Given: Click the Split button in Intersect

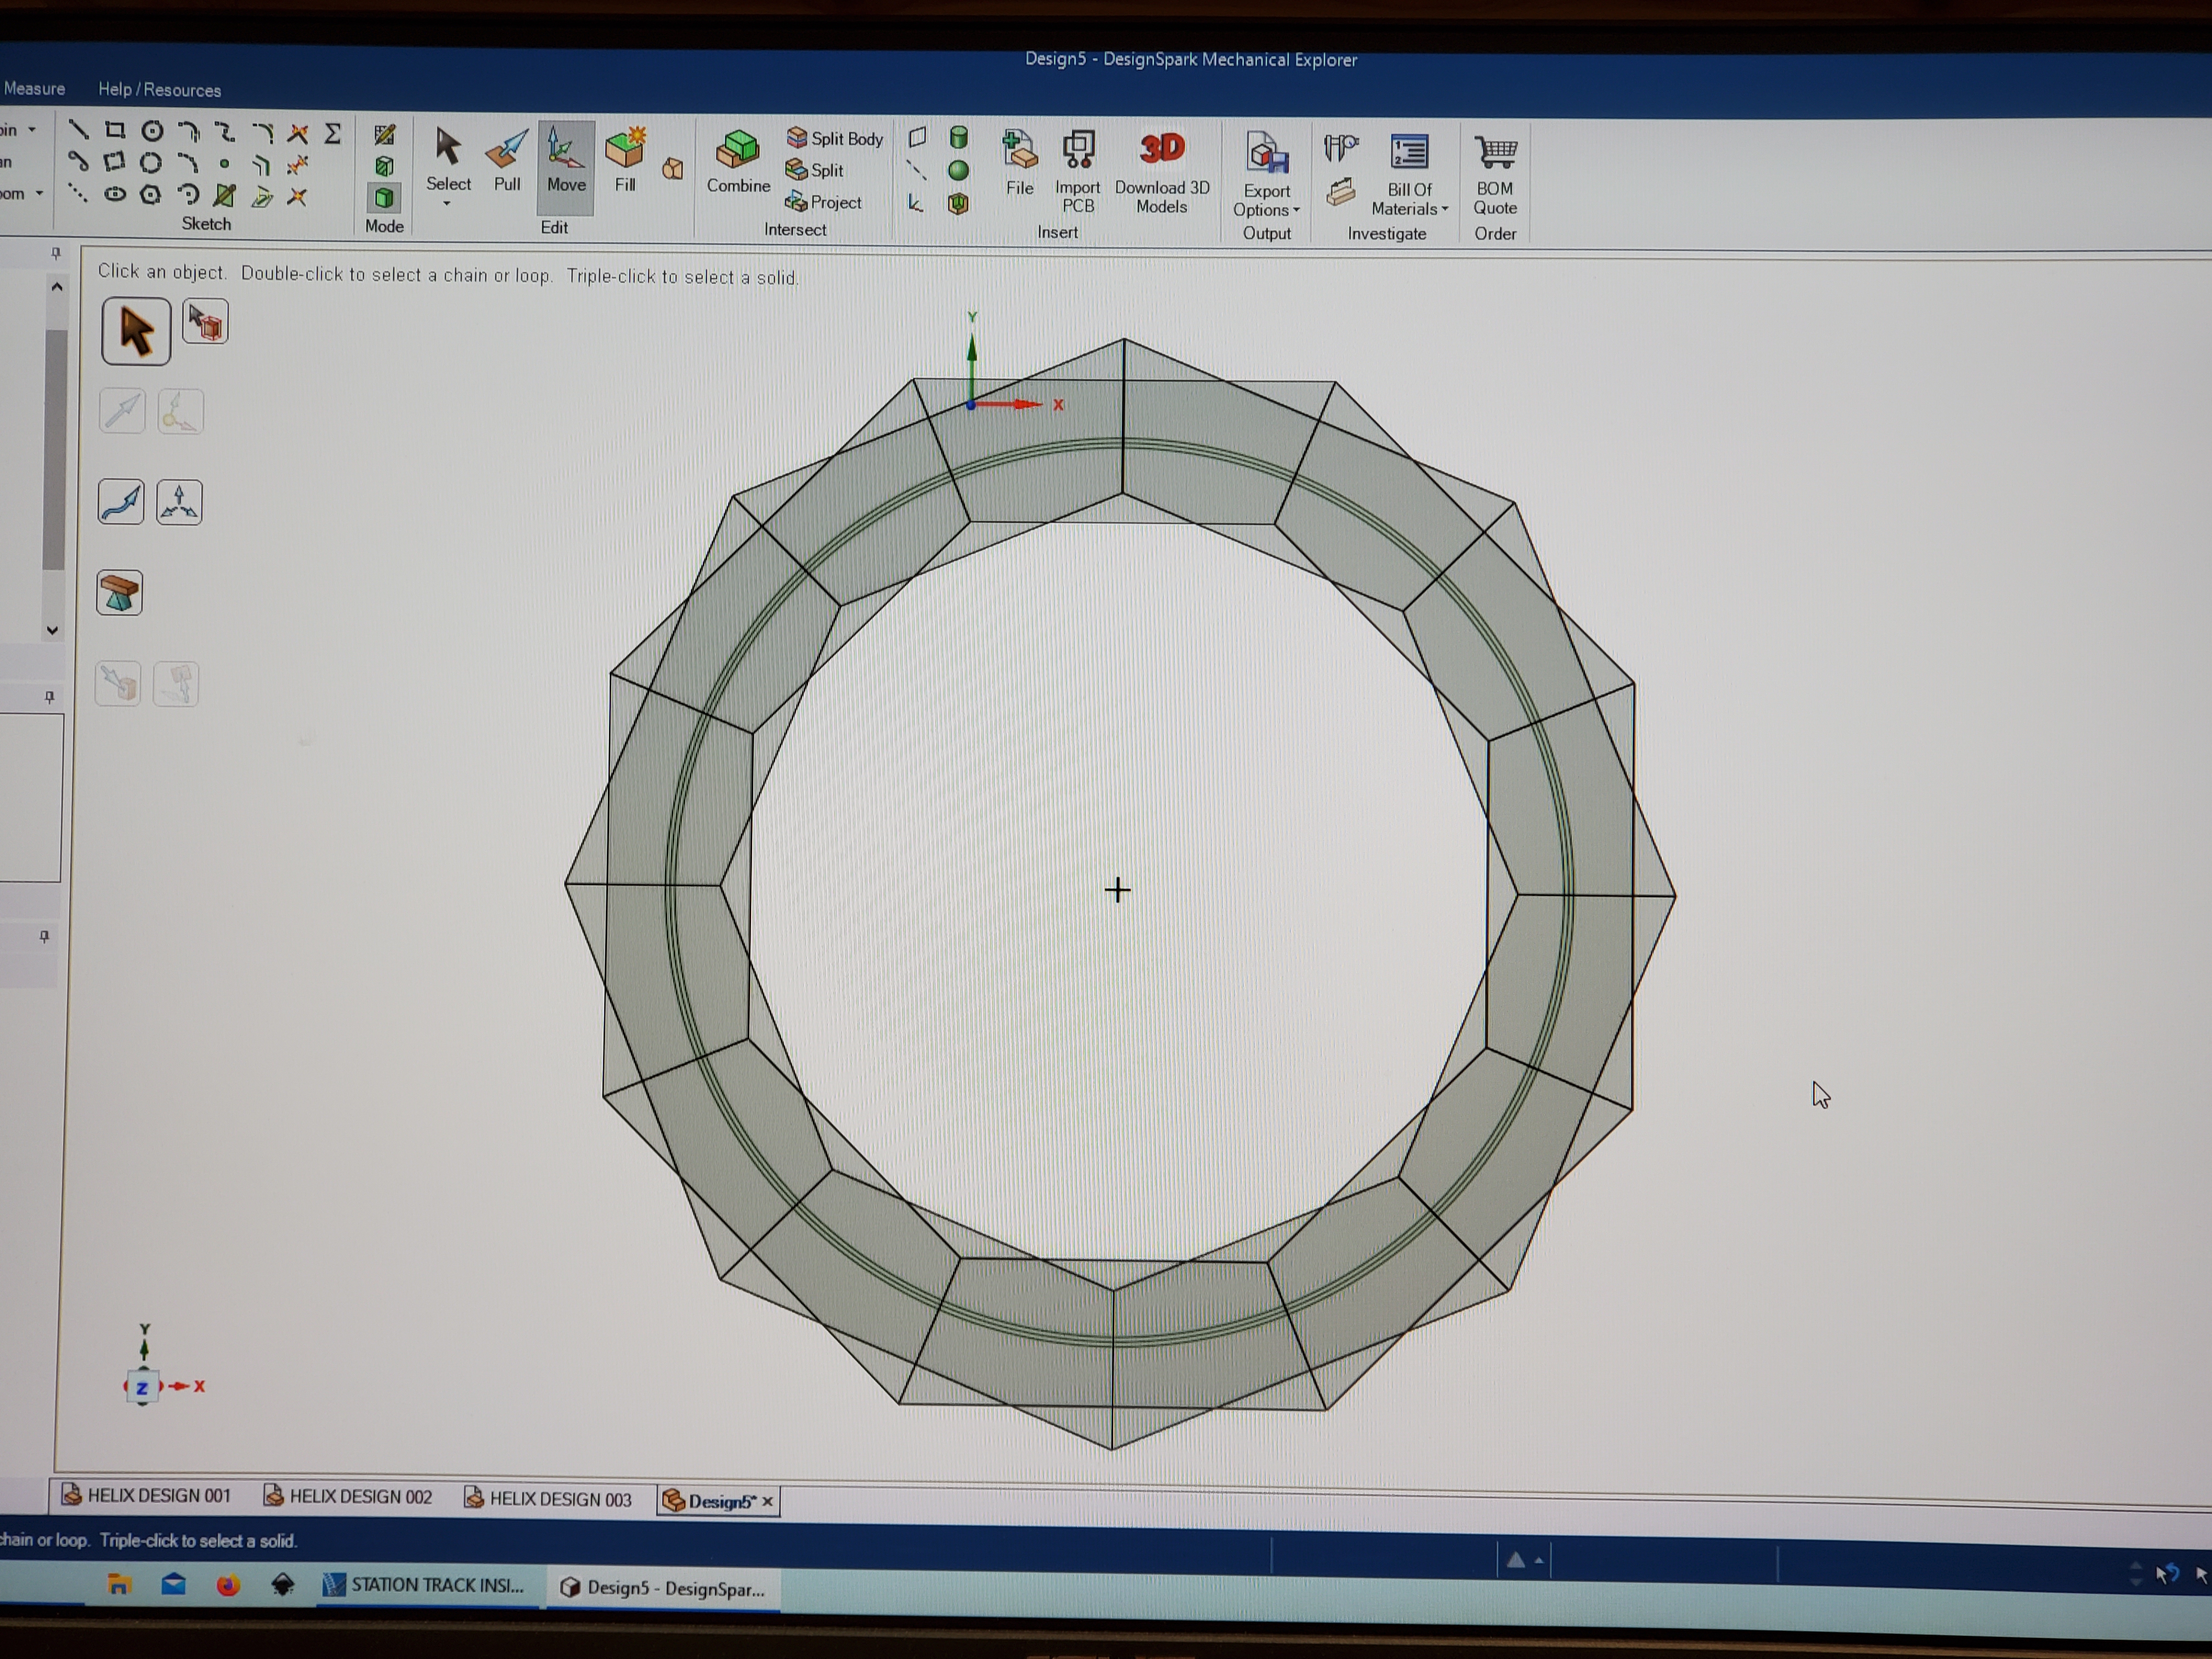Looking at the screenshot, I should coord(815,170).
